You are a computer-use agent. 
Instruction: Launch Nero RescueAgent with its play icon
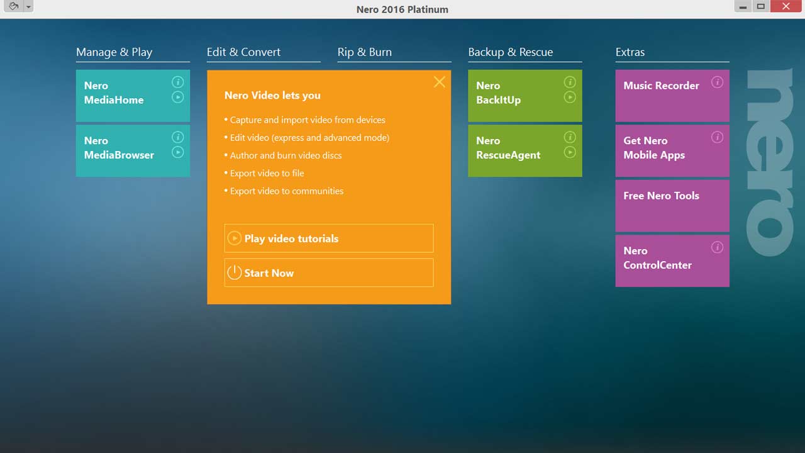pos(570,152)
